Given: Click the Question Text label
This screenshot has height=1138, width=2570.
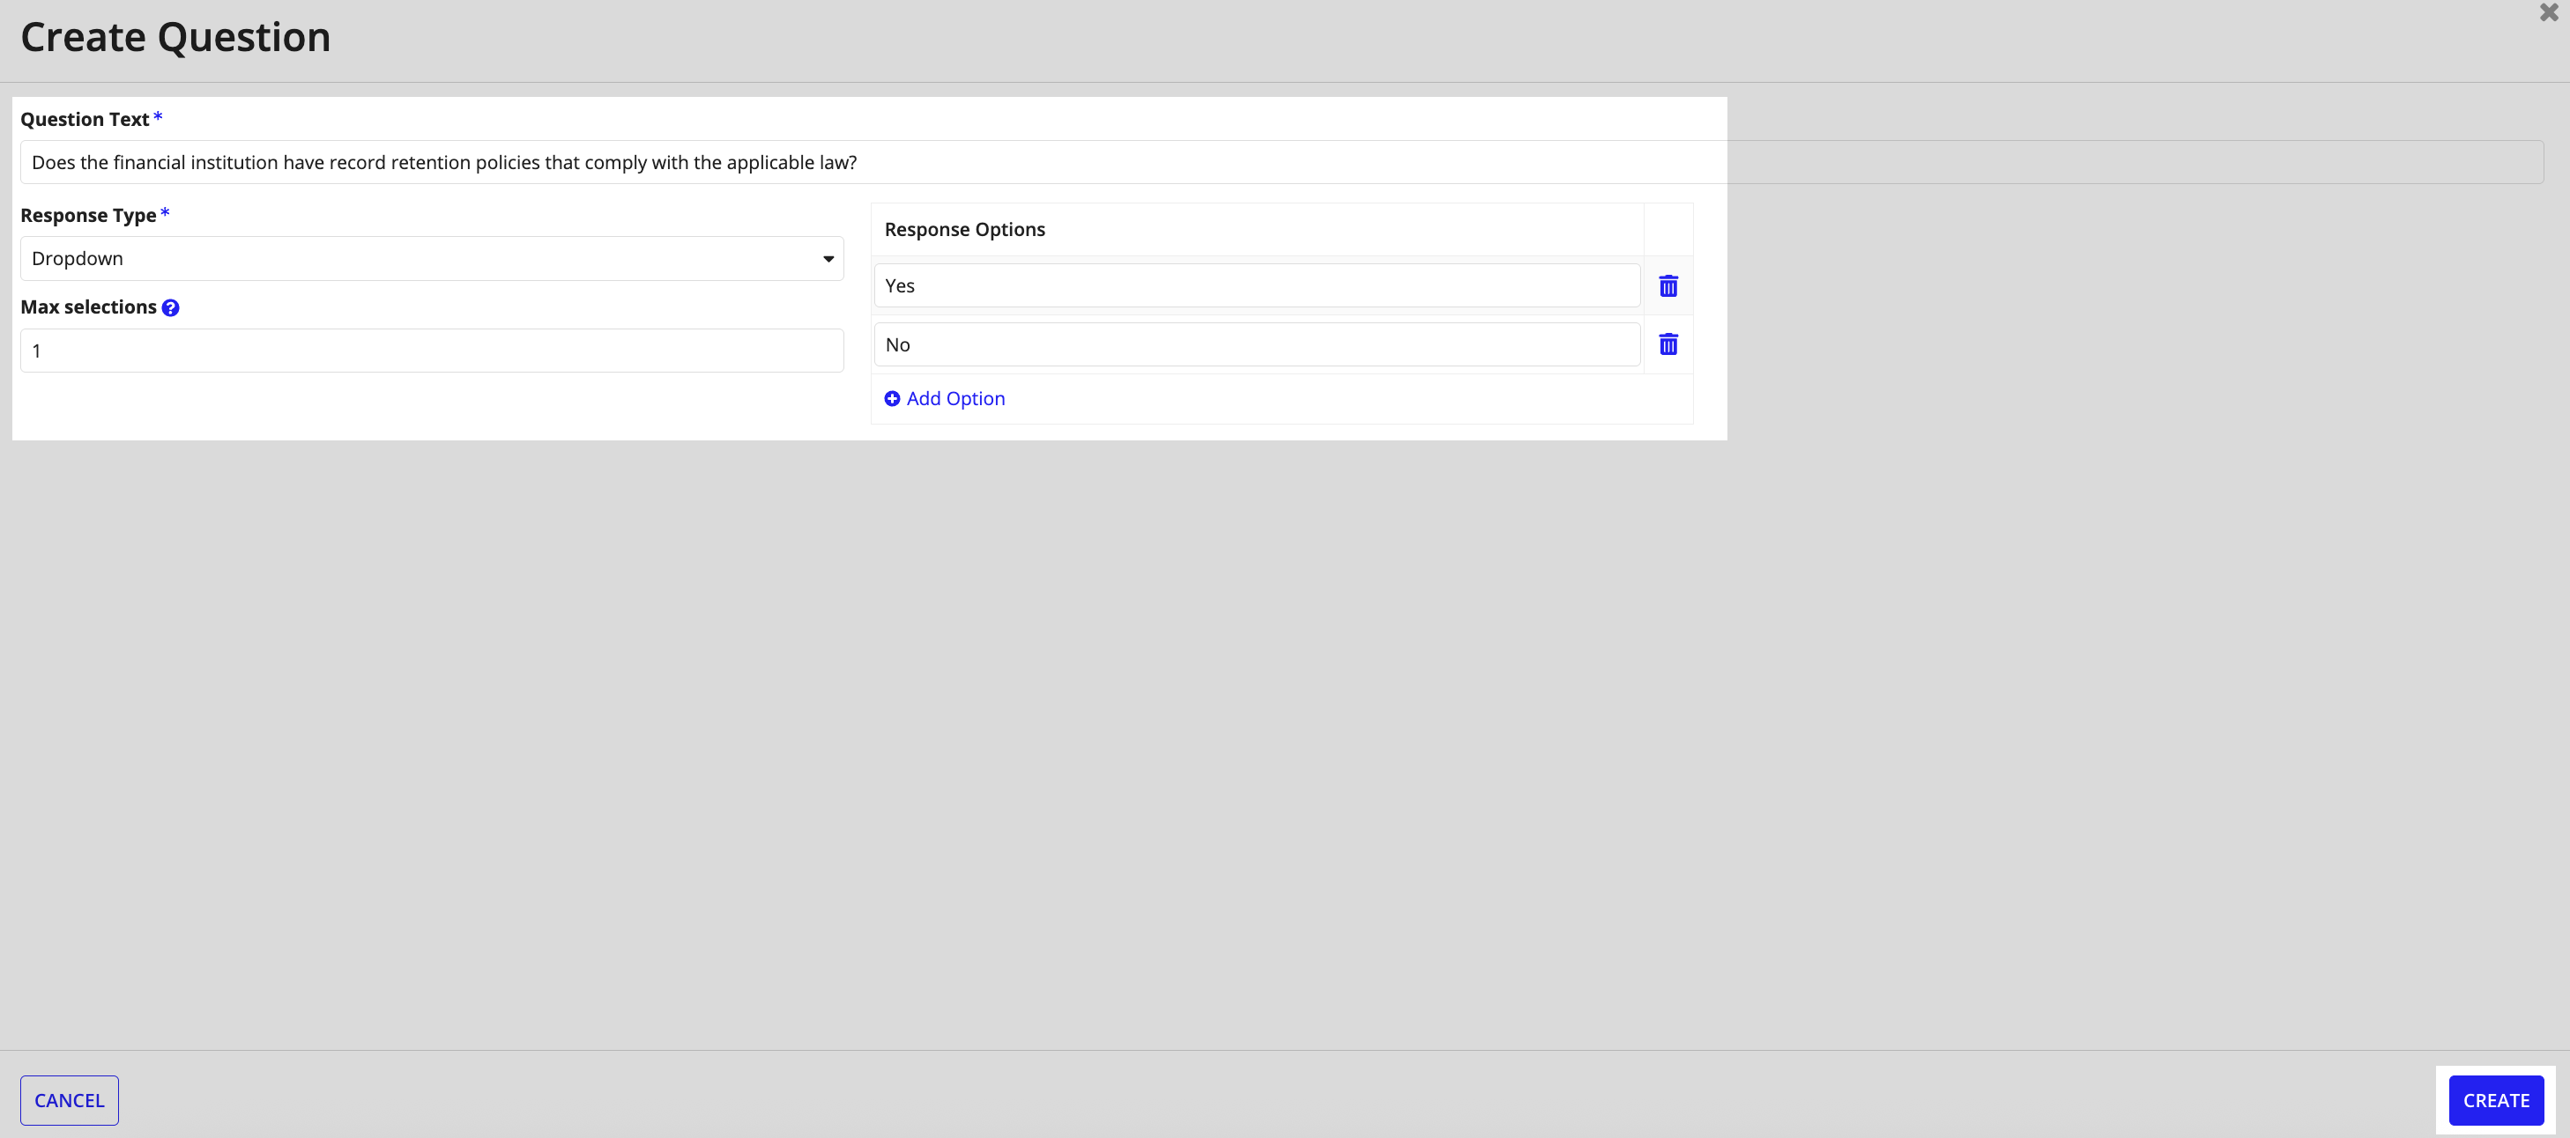Looking at the screenshot, I should 85,120.
